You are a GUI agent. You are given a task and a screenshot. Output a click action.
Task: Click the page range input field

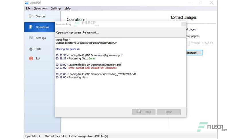click(188, 43)
